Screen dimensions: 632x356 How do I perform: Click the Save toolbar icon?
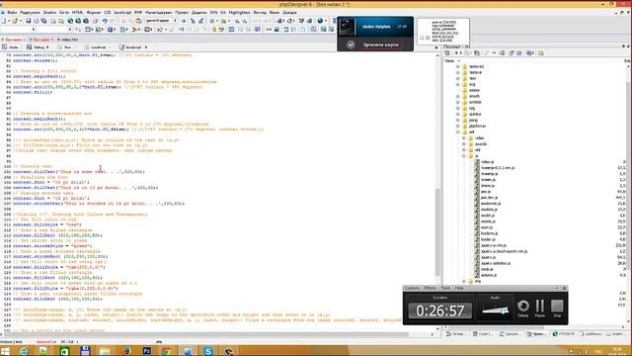(x=29, y=21)
